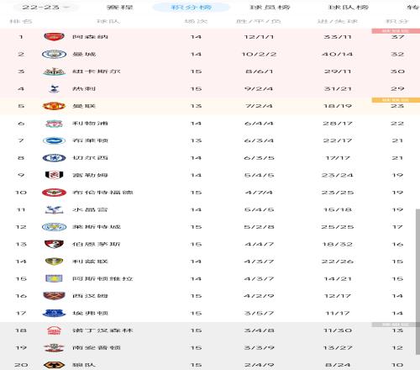
Task: Click the Arsenal club crest
Action: (54, 37)
